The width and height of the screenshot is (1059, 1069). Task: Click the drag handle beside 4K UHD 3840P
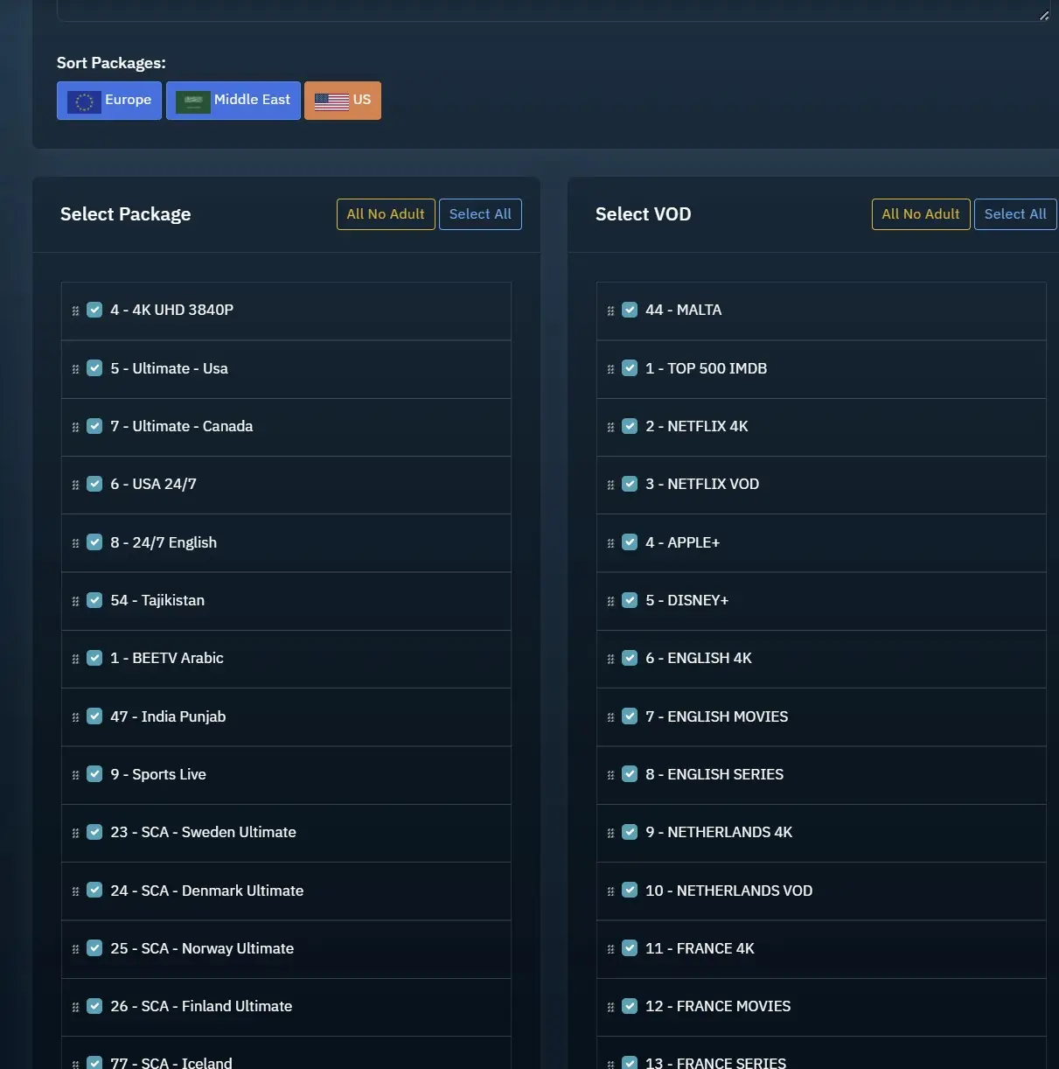click(x=75, y=311)
